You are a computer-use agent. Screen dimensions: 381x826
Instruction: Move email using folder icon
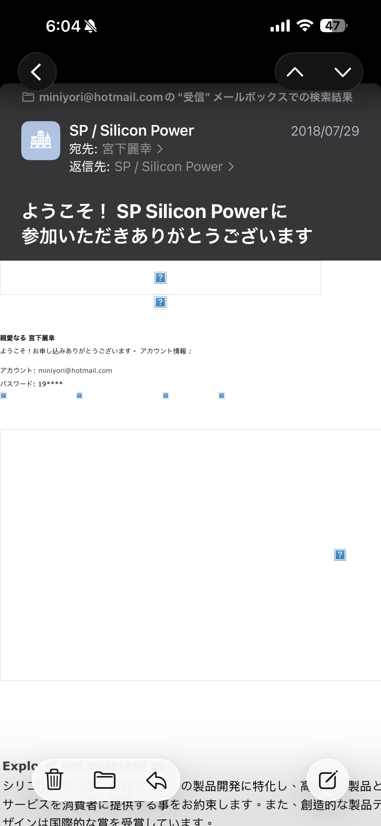click(x=105, y=780)
